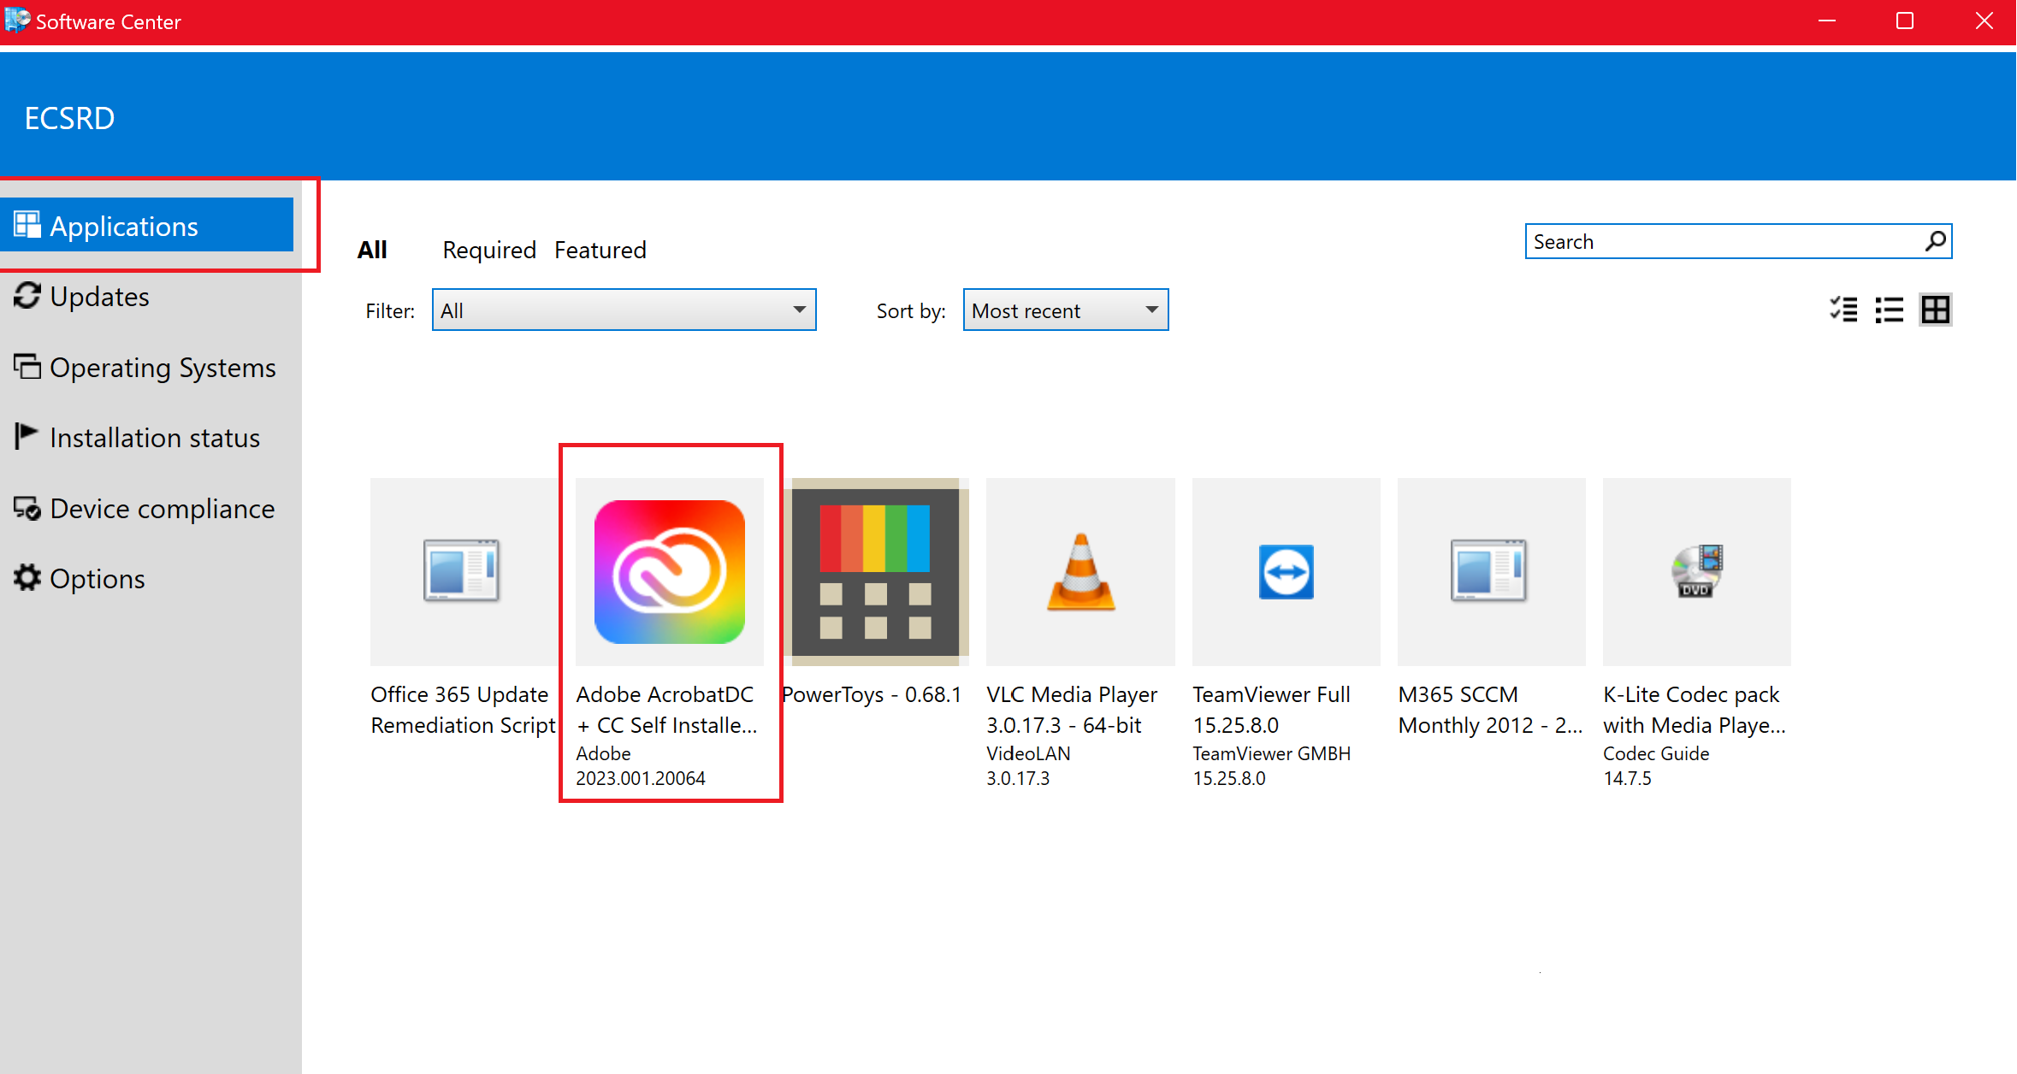Click the Options gear icon
Viewport: 2017px width, 1074px height.
pos(27,577)
